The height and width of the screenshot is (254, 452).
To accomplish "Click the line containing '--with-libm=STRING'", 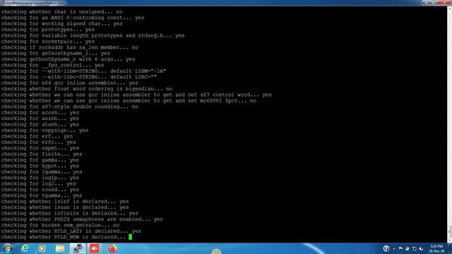I will 83,71.
